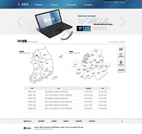Select 강북 on the Seoul map
142x134 pixels.
tap(92, 55)
